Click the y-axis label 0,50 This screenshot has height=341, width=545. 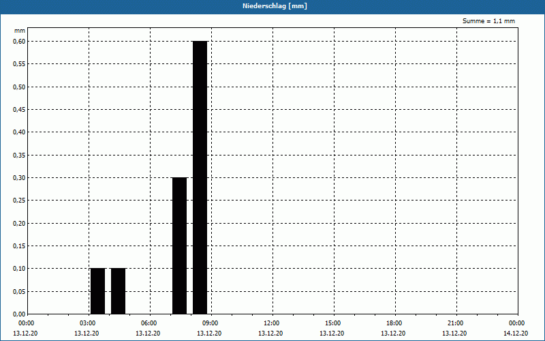(19, 87)
